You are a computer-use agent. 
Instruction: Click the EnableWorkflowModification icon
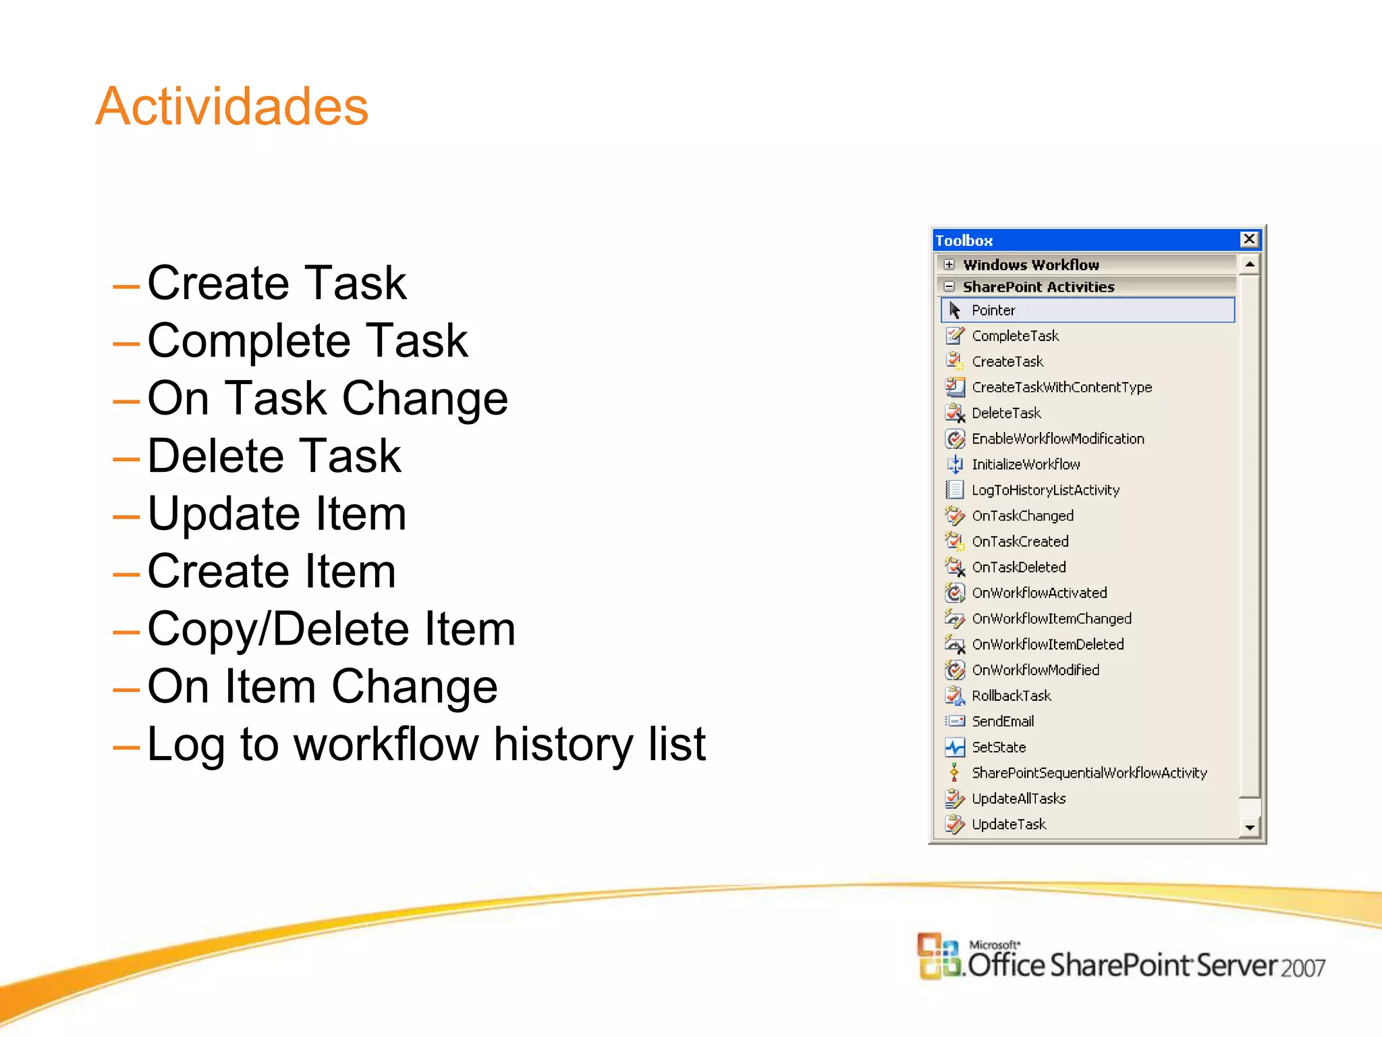[x=955, y=438]
